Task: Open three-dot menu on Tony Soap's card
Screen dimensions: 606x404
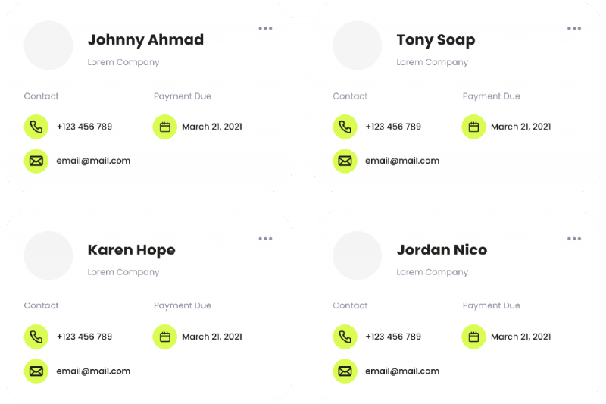Action: click(x=574, y=29)
